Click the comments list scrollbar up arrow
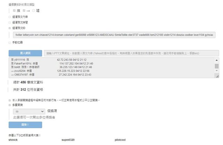 tap(216, 60)
